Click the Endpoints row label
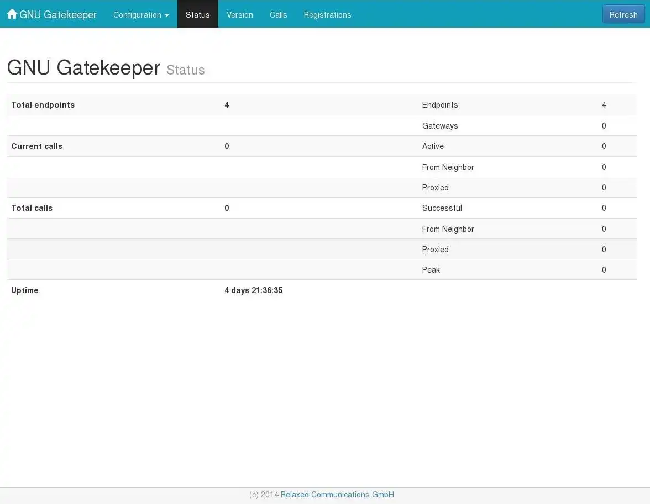This screenshot has height=504, width=650. pyautogui.click(x=440, y=105)
